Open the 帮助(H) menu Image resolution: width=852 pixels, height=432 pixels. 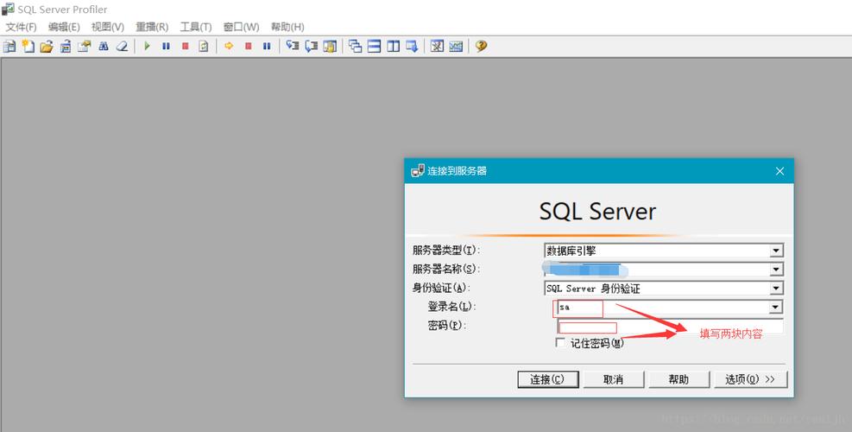point(287,27)
